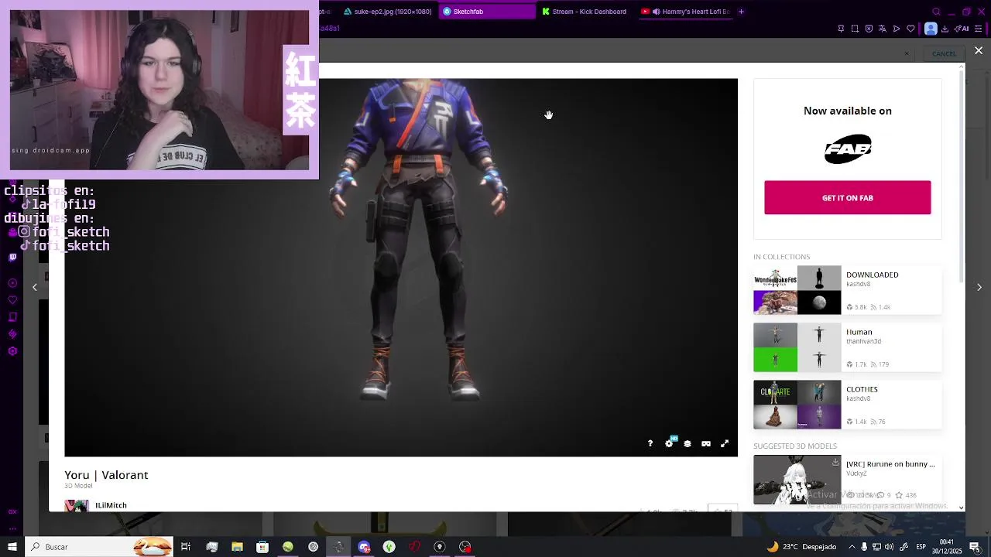Open the Rurune suggested model thumbnail
The height and width of the screenshot is (557, 991).
tap(797, 480)
